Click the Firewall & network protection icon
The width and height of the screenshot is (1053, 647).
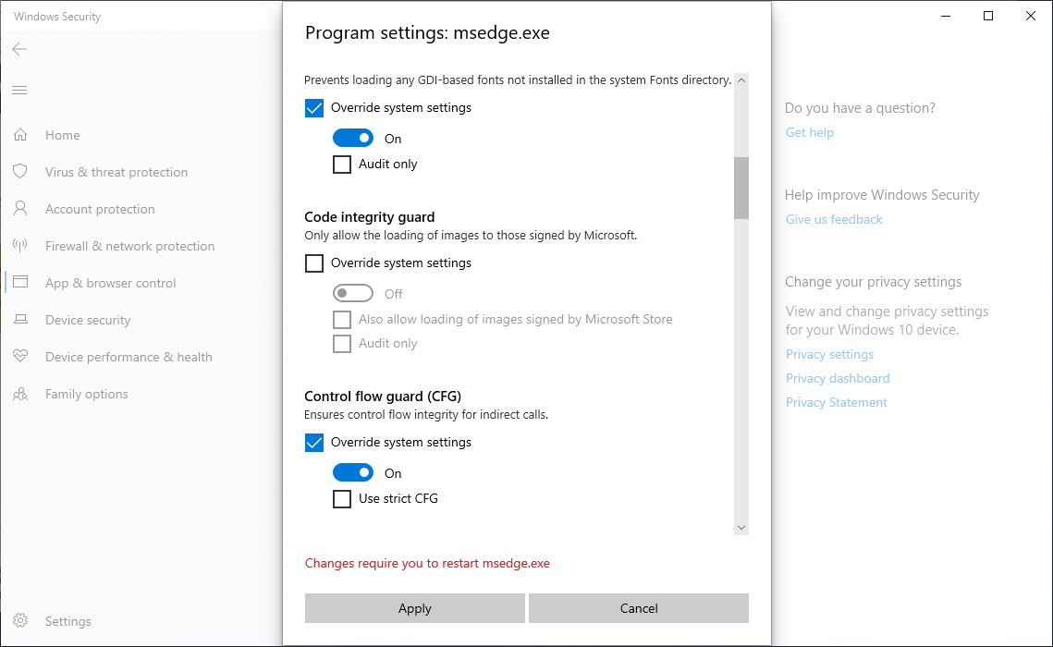click(20, 246)
